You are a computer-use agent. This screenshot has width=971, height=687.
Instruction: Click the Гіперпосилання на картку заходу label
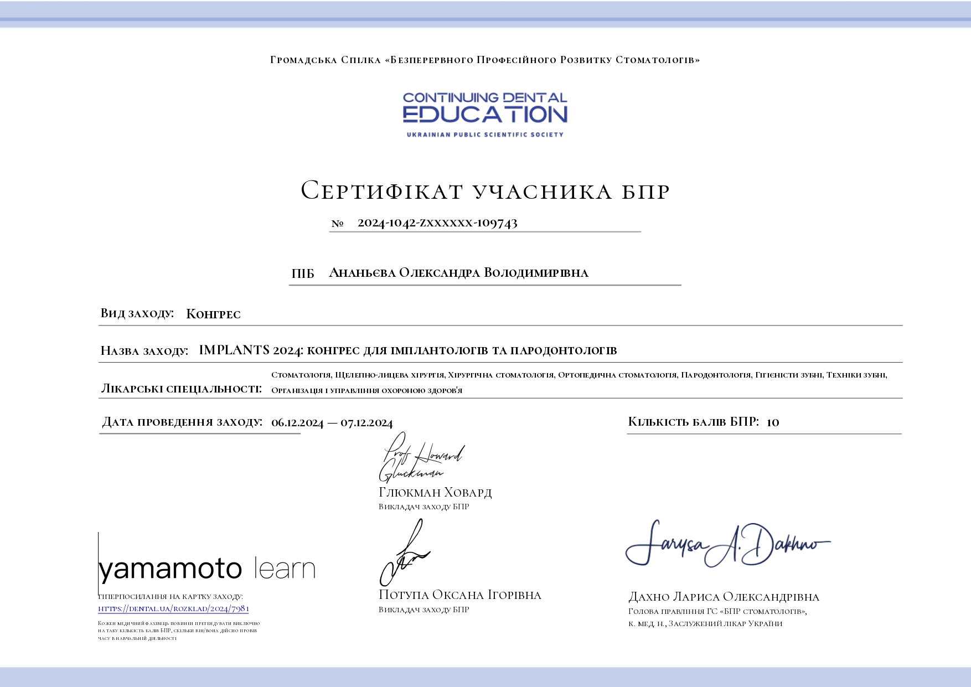171,597
